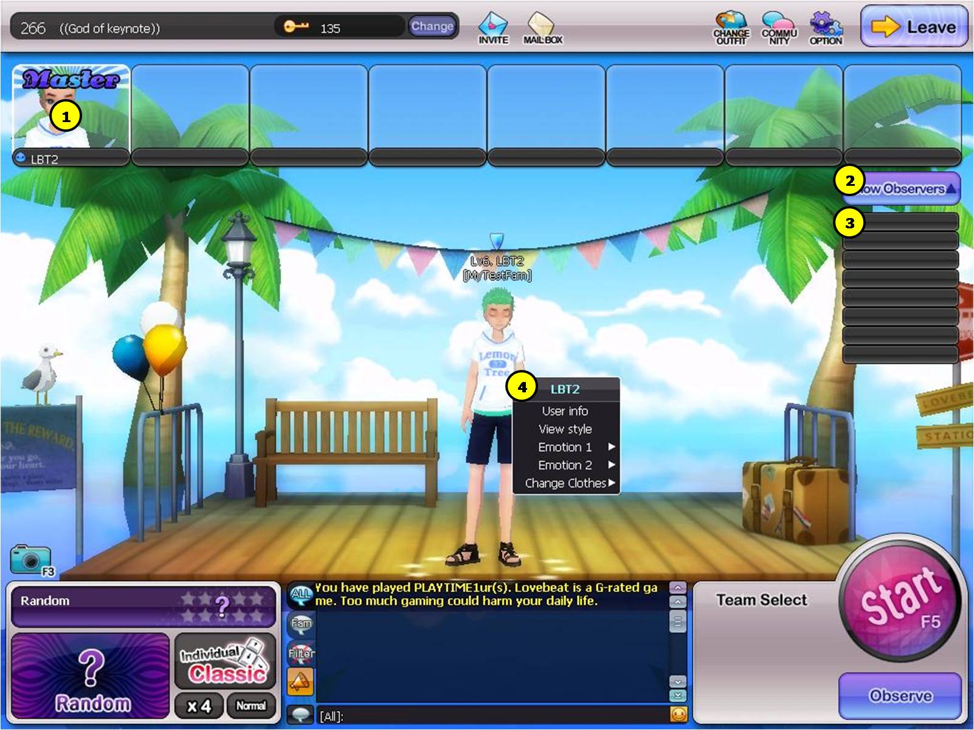Open the emoticon smiley picker
Image resolution: width=974 pixels, height=730 pixels.
coord(679,714)
